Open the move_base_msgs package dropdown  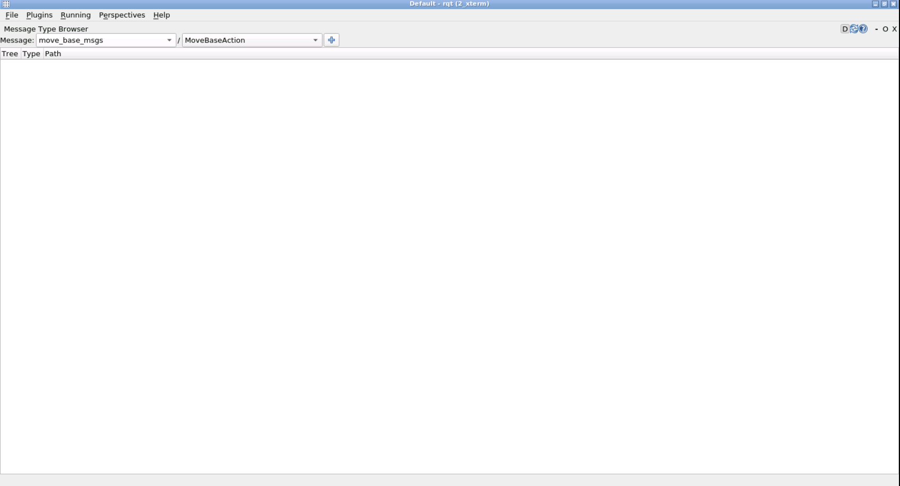click(106, 40)
